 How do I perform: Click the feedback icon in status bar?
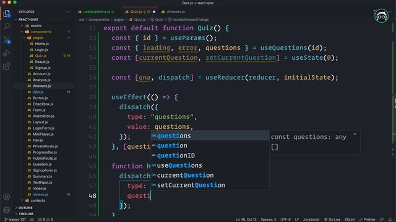382,220
